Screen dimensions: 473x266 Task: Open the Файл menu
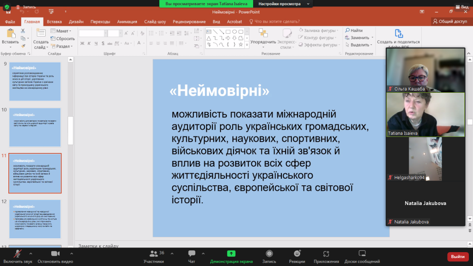pyautogui.click(x=10, y=22)
